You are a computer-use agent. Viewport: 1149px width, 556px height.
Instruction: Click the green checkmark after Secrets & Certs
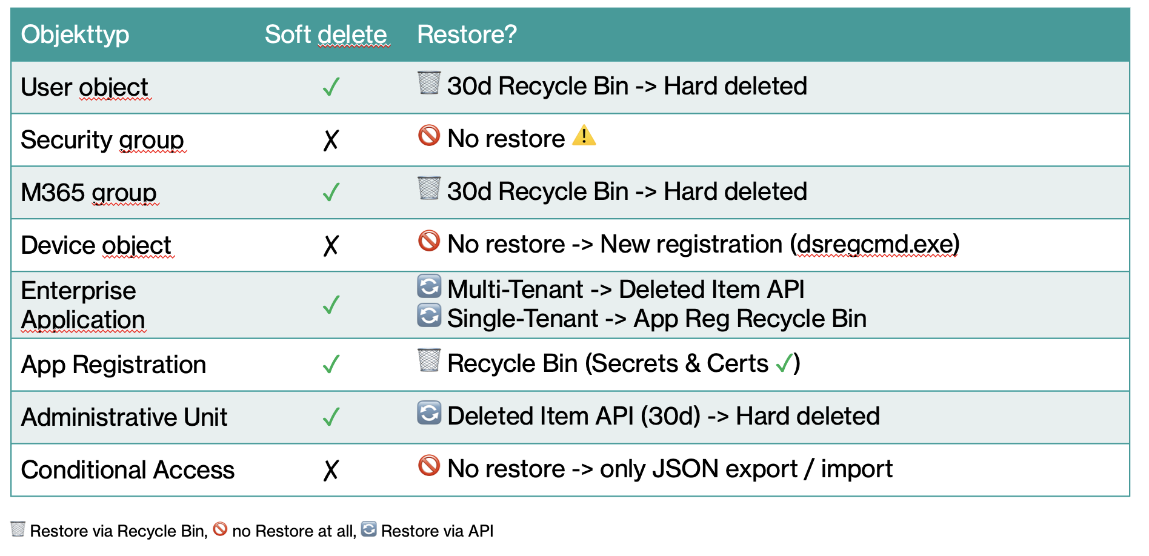[x=784, y=363]
